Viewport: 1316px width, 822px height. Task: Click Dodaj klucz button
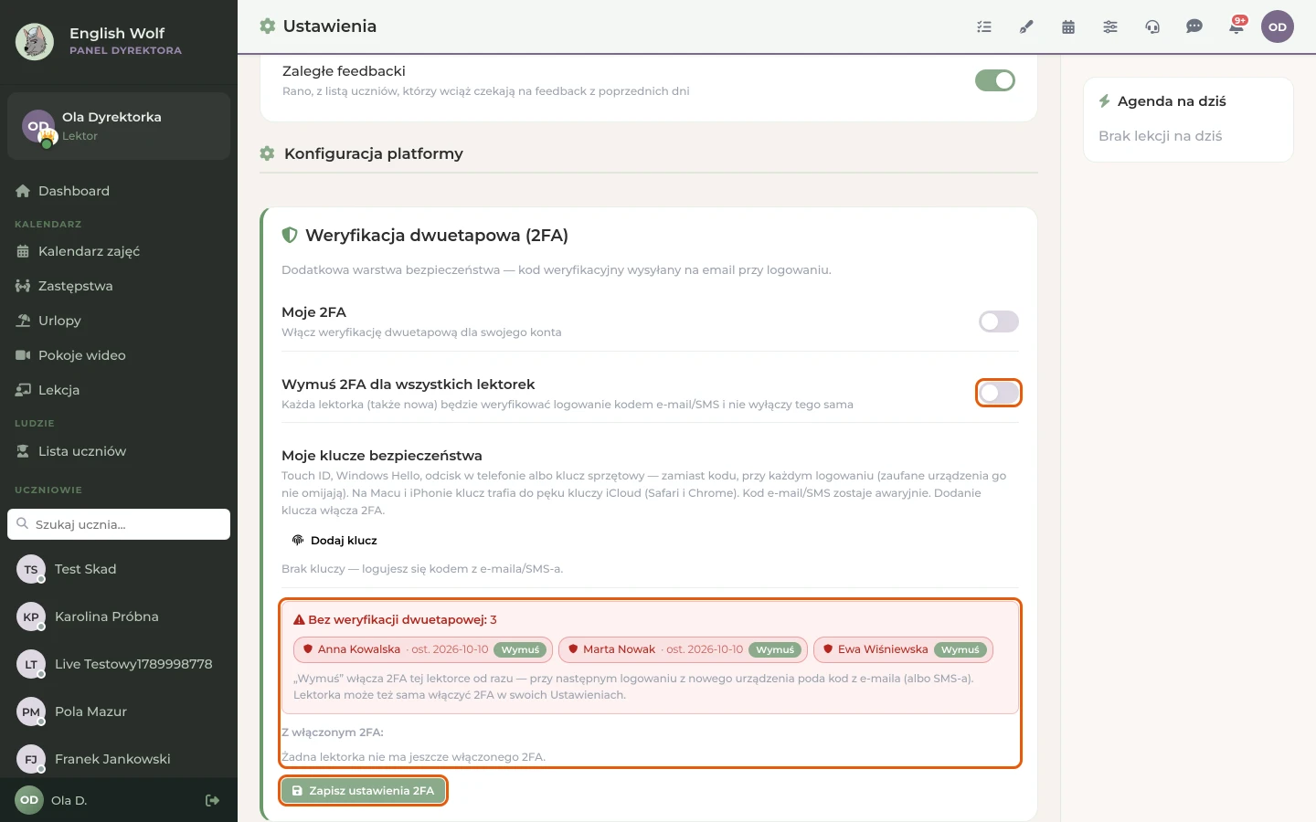click(x=334, y=541)
